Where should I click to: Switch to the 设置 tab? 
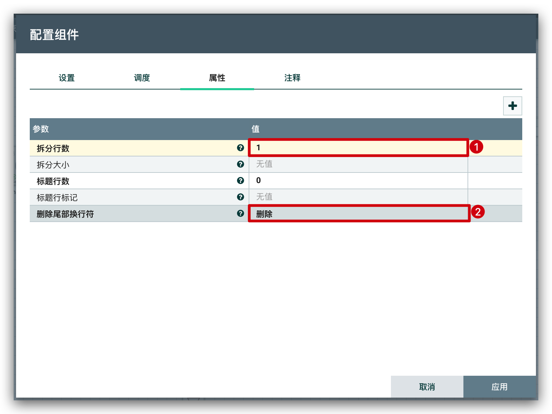[67, 78]
